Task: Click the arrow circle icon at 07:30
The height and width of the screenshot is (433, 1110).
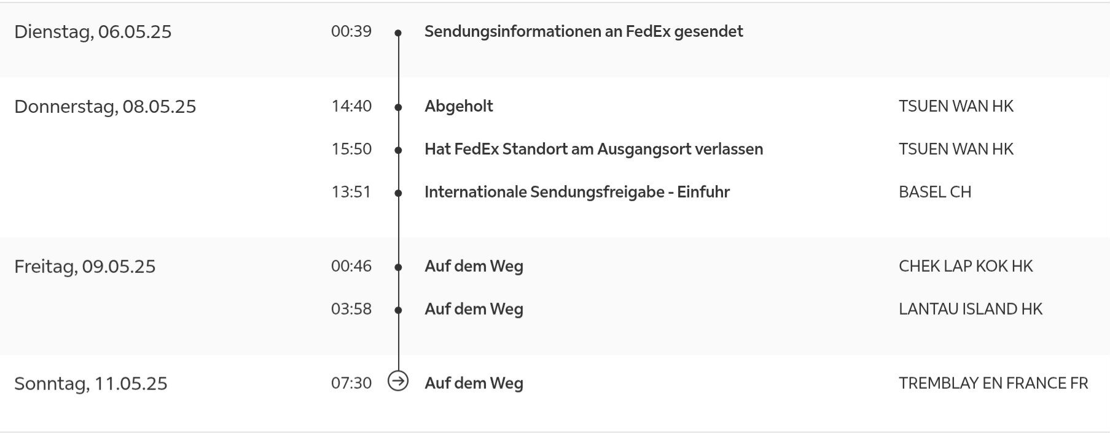Action: (398, 381)
